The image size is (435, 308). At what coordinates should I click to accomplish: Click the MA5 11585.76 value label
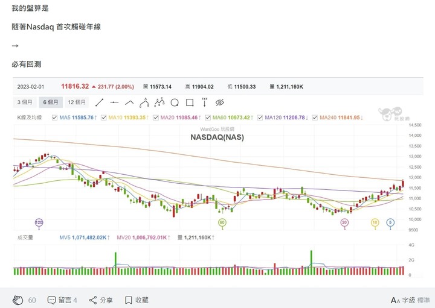(78, 118)
